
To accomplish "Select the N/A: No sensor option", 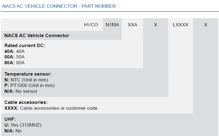I will click(x=21, y=91).
